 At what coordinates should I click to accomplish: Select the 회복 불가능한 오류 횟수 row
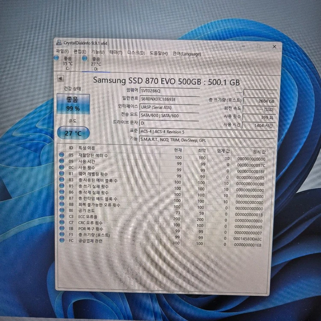pos(161,206)
